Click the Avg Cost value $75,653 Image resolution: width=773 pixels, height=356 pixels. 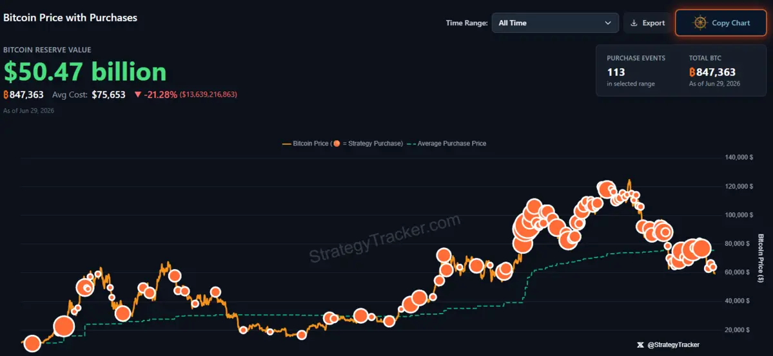click(x=108, y=95)
